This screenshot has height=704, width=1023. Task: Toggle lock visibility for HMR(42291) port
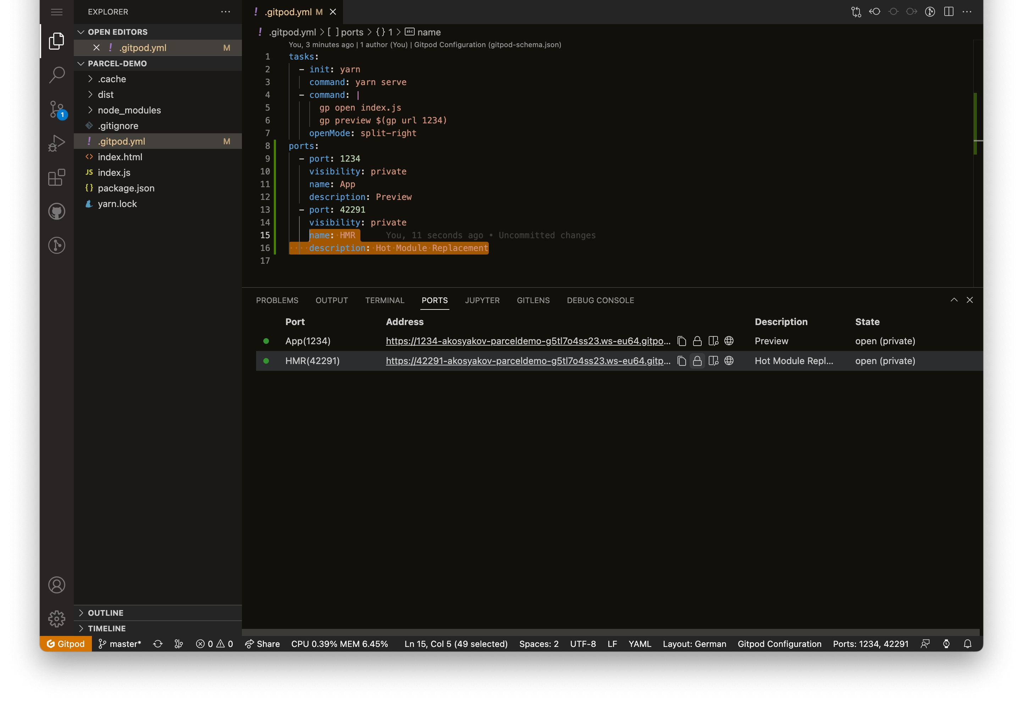tap(697, 361)
